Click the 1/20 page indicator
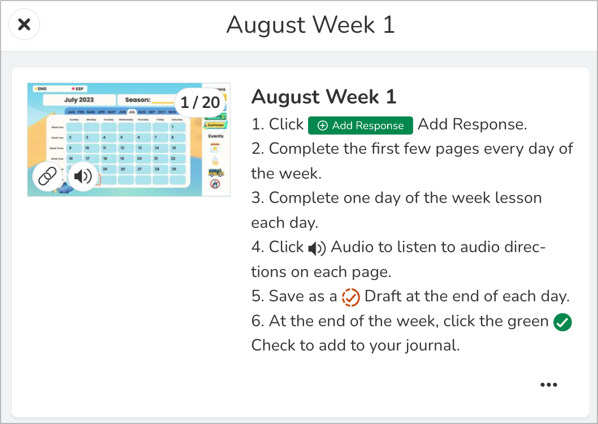Screen dimensions: 598x424 pos(201,102)
